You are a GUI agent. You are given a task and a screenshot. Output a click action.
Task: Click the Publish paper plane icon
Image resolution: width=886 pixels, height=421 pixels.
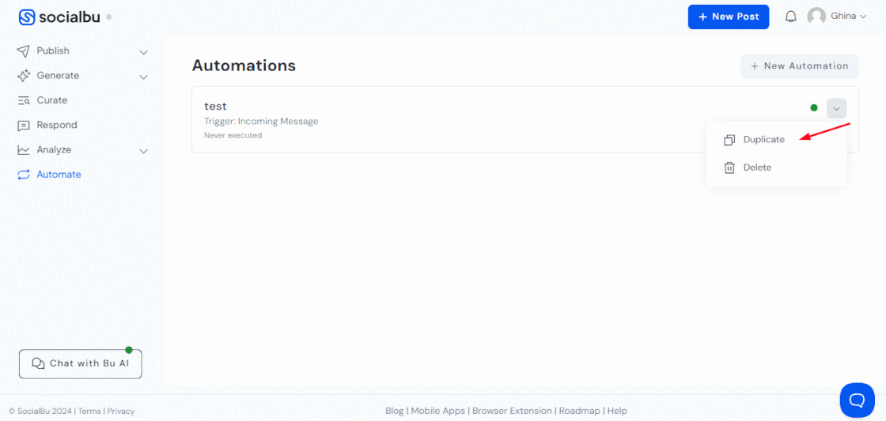(x=24, y=51)
